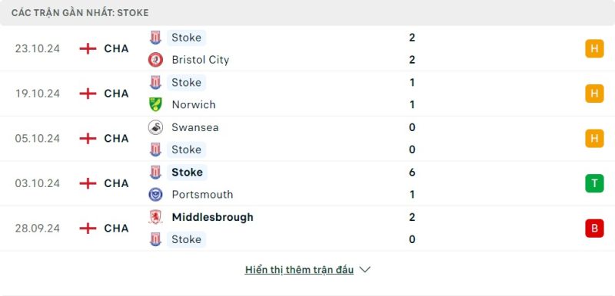Click the H draw badge for 23.10.24
615x296 pixels.
coord(594,48)
